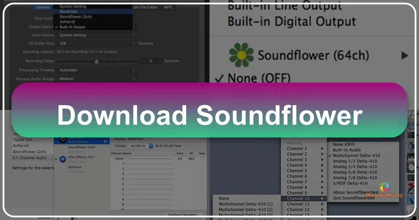Viewport: 419px width, 220px height.
Task: Click the Configure Speakers button
Action: [x=184, y=214]
